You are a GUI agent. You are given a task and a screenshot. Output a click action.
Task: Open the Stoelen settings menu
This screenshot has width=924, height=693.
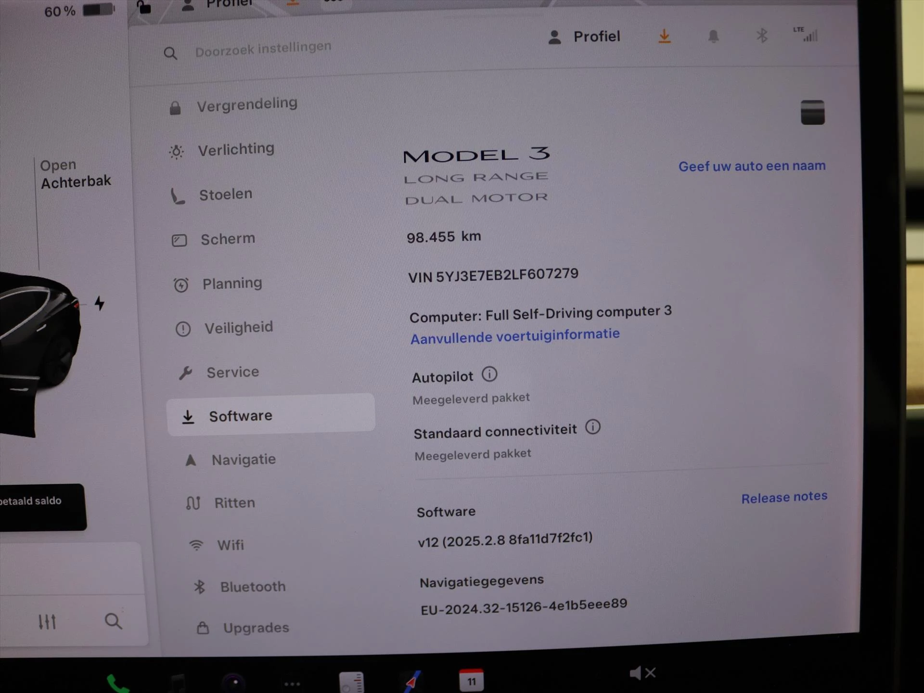pyautogui.click(x=212, y=195)
